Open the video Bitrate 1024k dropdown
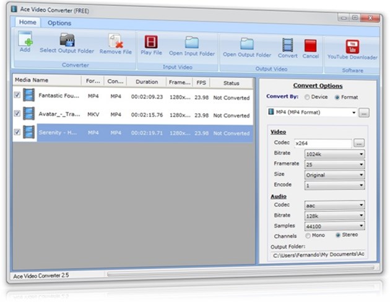This screenshot has height=303, width=390. click(361, 154)
